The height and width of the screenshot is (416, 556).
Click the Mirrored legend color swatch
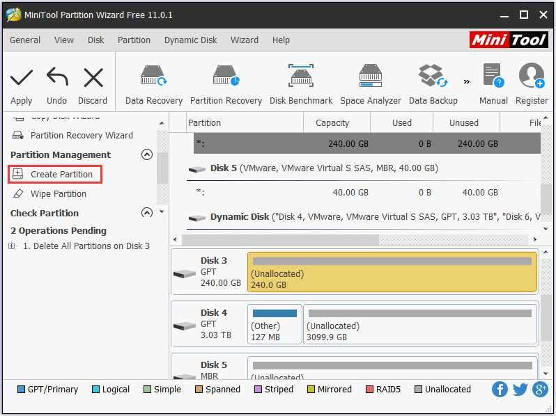coord(311,389)
